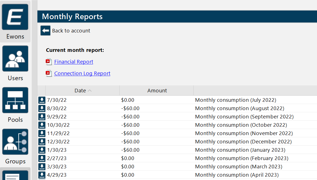Download the February 2023 report
The image size is (317, 180).
[42, 158]
